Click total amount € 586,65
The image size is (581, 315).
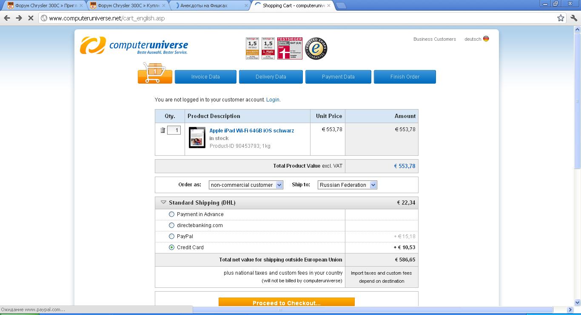(405, 260)
